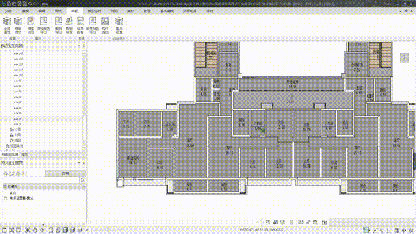Click the 基点设置 base point settings icon
This screenshot has height=234, width=416.
119,25
